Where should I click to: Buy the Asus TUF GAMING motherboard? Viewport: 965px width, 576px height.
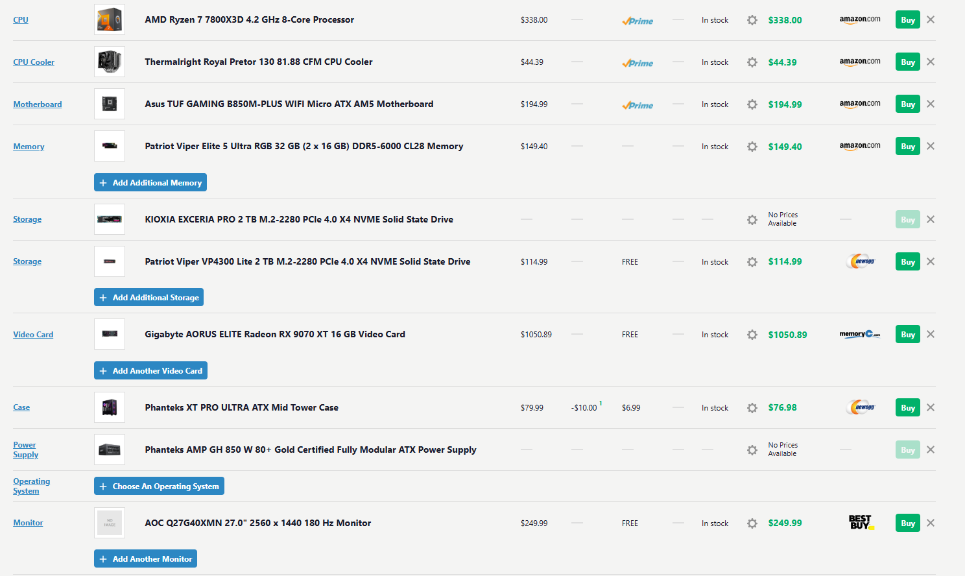click(908, 104)
